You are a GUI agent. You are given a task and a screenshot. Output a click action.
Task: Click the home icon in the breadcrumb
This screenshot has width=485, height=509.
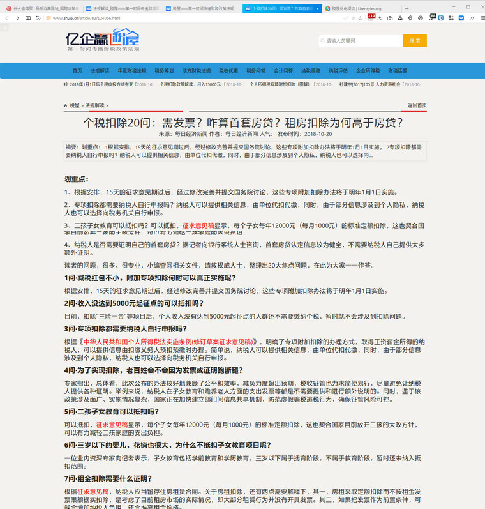click(x=66, y=105)
